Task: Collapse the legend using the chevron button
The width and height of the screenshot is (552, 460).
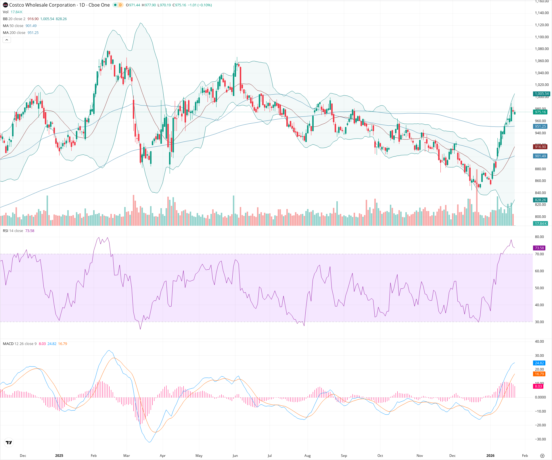Action: [6, 40]
